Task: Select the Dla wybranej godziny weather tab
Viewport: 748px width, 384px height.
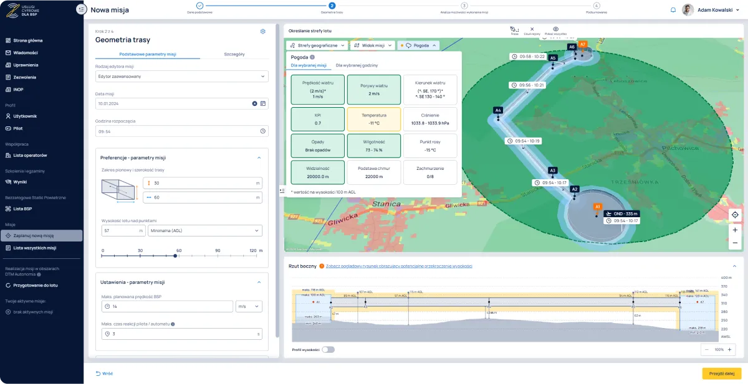Action: (x=357, y=65)
